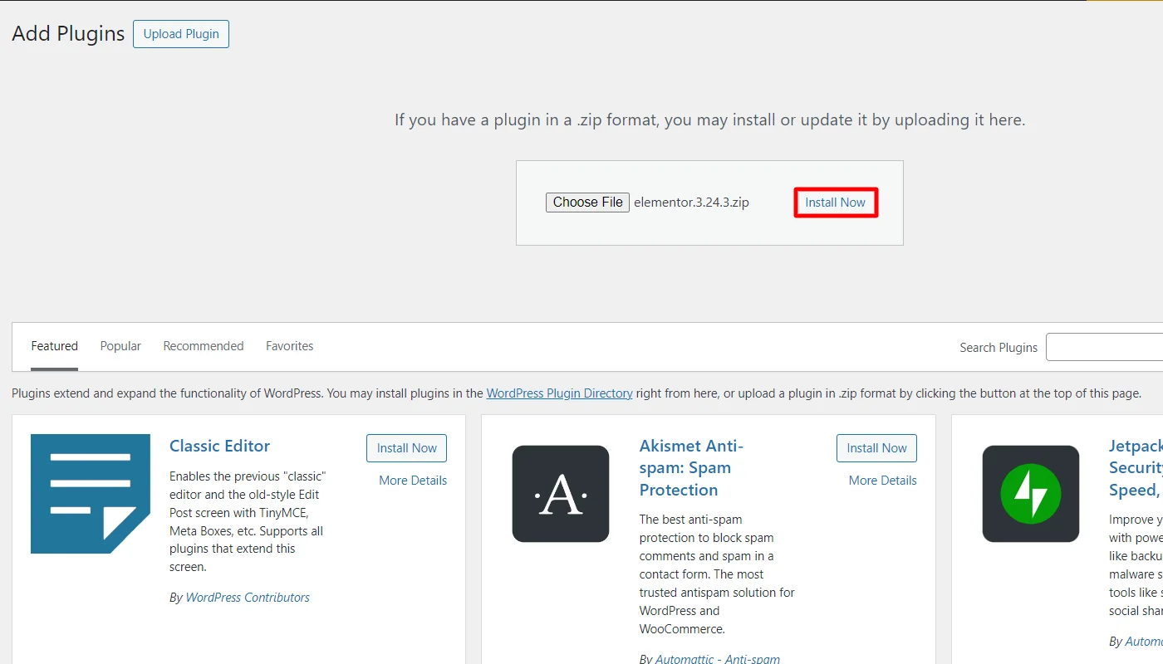Click the WordPress Contributors author link

coord(247,597)
